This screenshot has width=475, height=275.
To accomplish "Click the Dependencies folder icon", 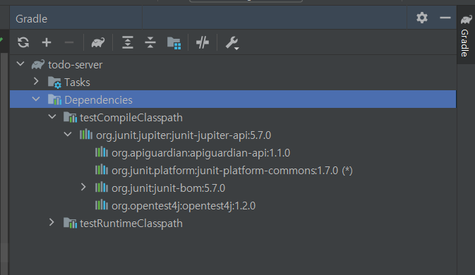I will click(54, 99).
